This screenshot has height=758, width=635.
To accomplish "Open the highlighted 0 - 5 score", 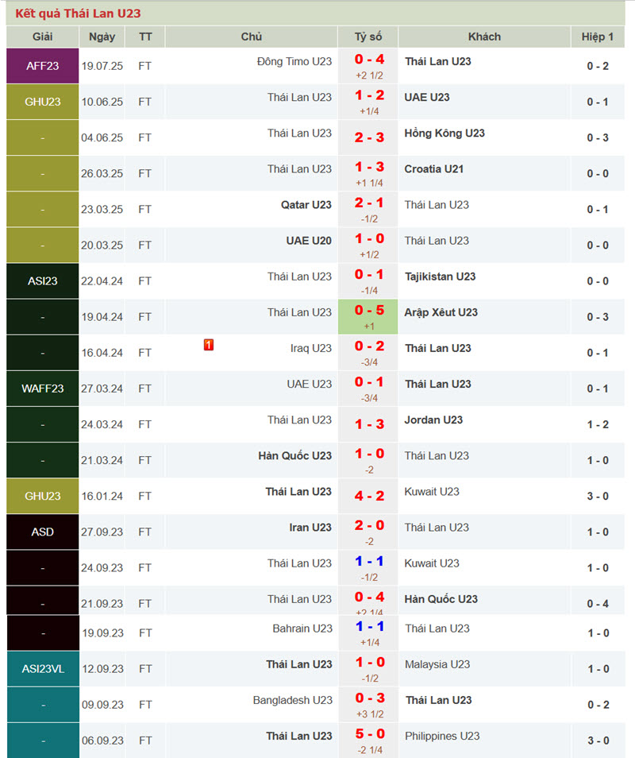I will coord(369,311).
